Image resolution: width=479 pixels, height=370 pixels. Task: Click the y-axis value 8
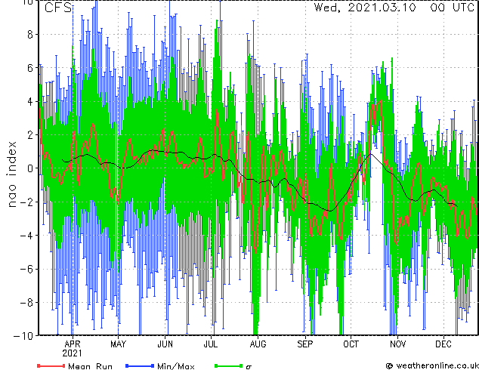click(x=30, y=35)
